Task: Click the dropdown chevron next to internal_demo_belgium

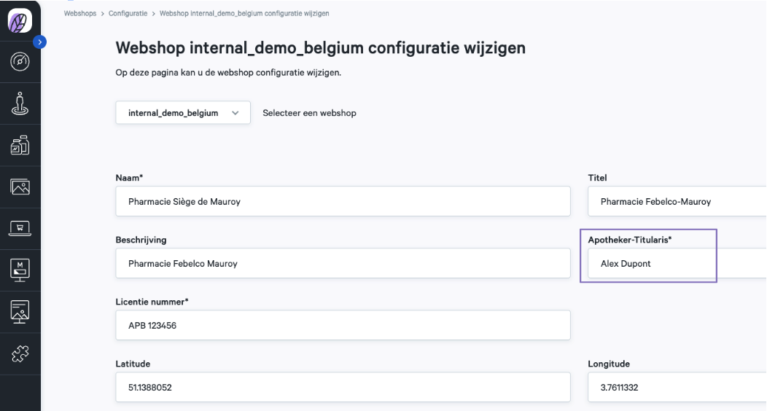Action: [x=235, y=113]
